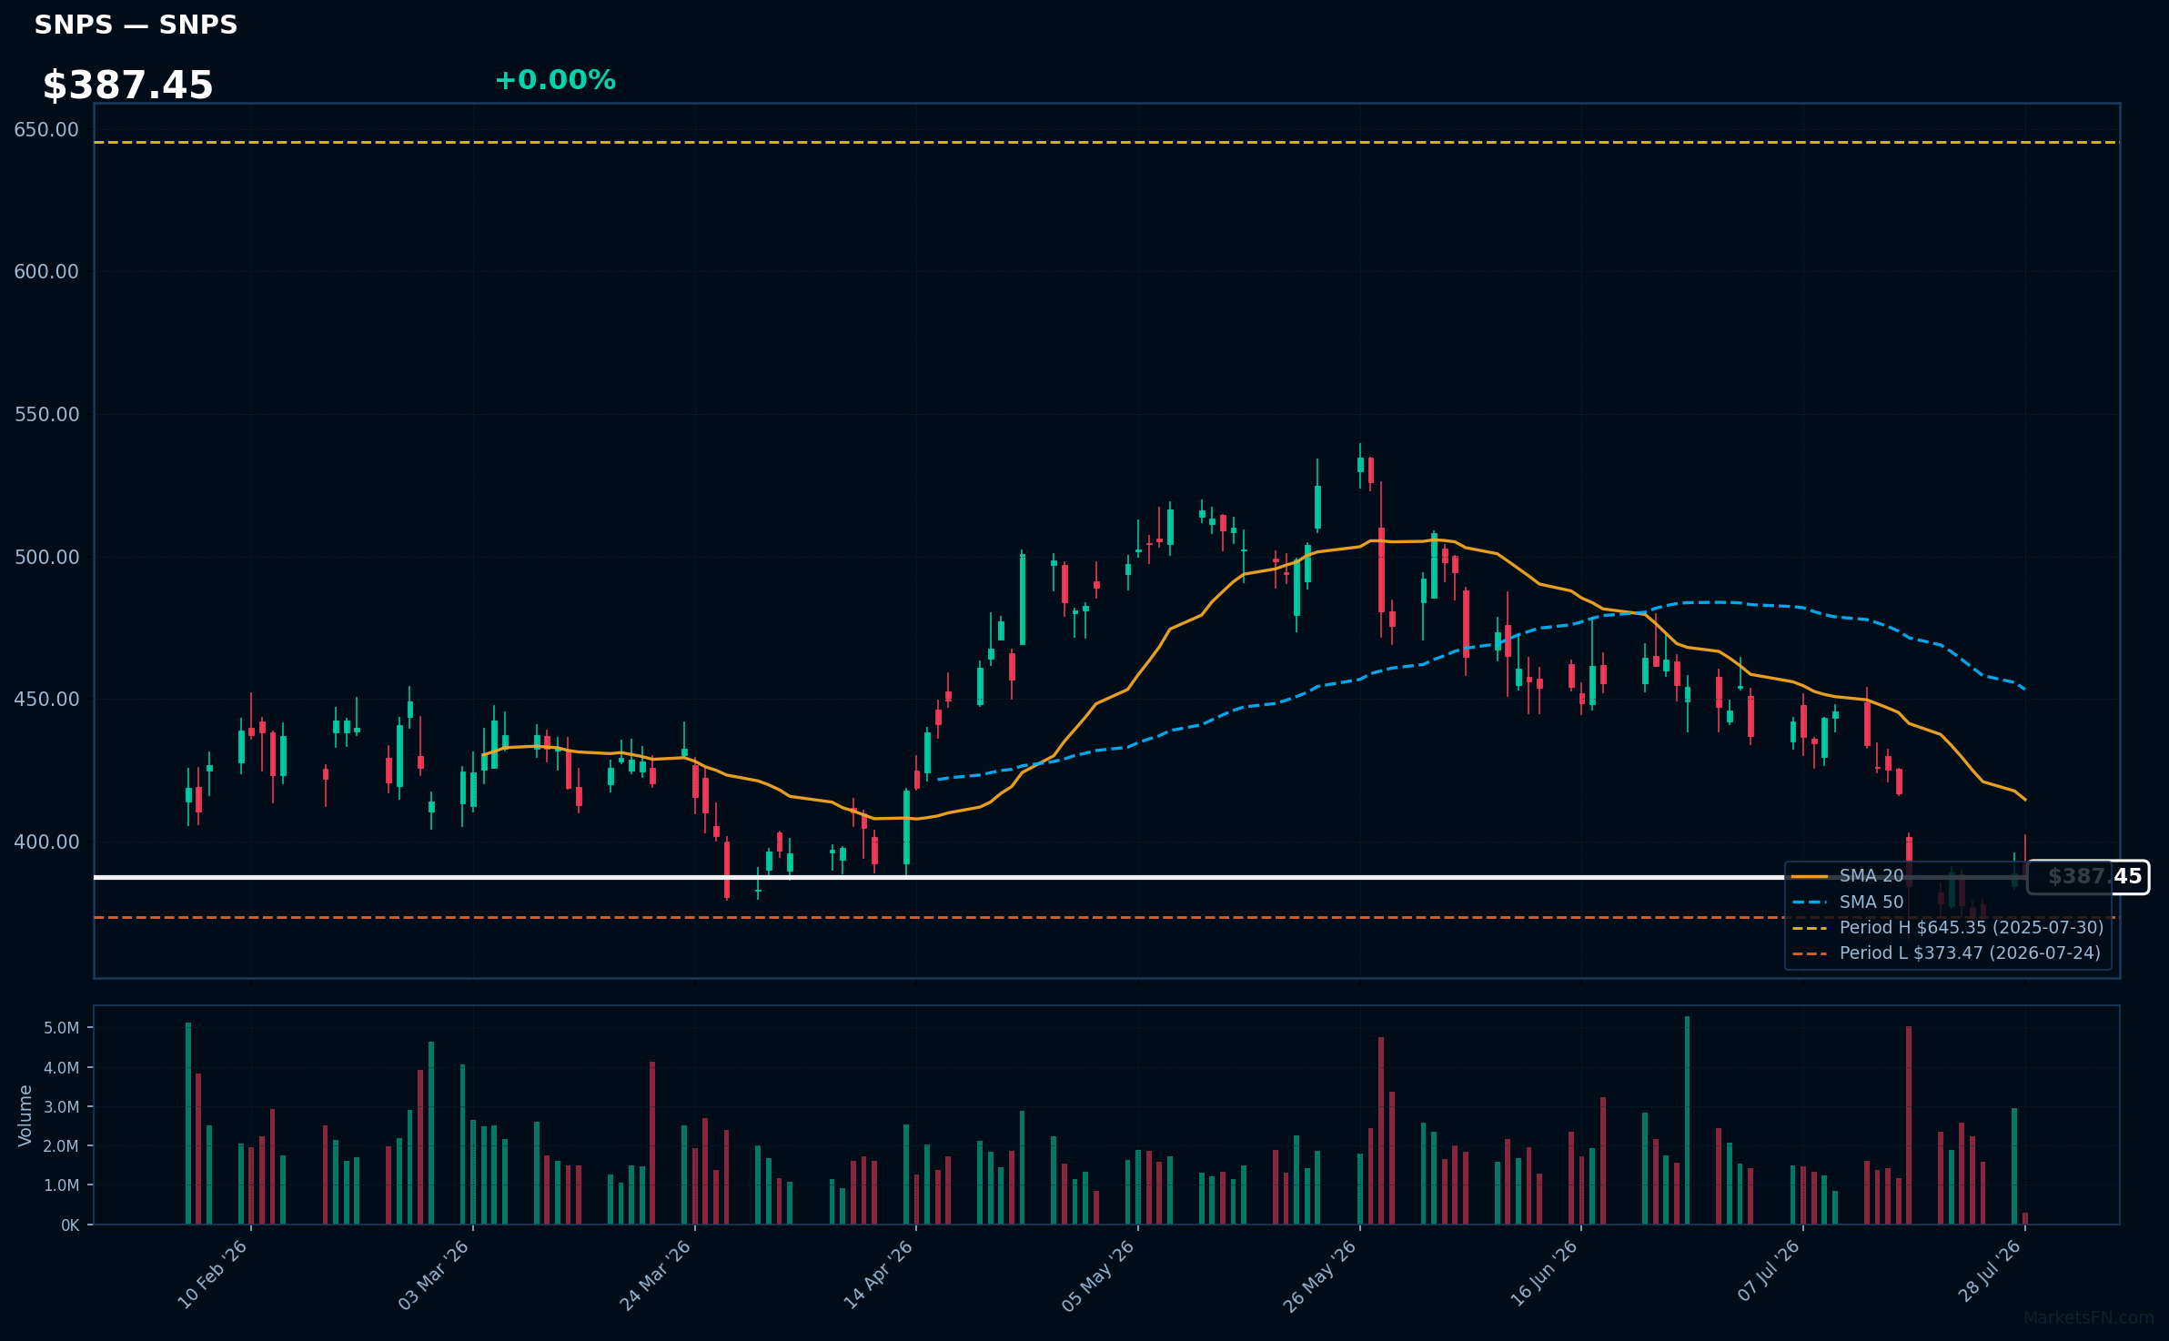Viewport: 2169px width, 1341px height.
Task: Select the 500.00 price axis label
Action: tap(46, 558)
